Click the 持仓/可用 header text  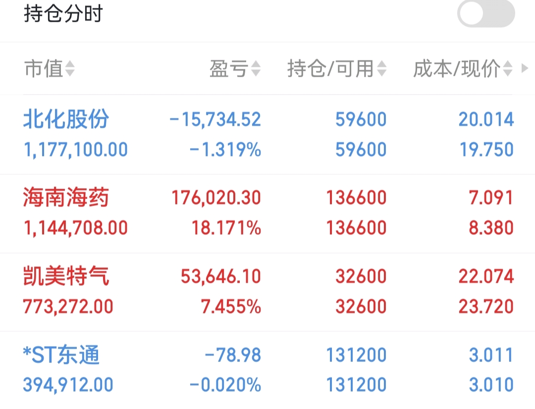click(330, 68)
